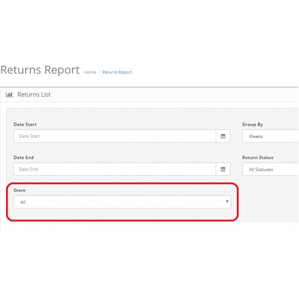Click the gray filter panel's empty area below Return Status
Image resolution: width=299 pixels, height=299 pixels.
coord(269,199)
